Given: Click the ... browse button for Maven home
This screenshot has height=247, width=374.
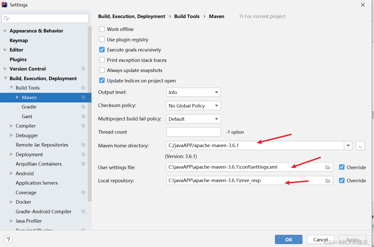Looking at the screenshot, I should click(360, 146).
